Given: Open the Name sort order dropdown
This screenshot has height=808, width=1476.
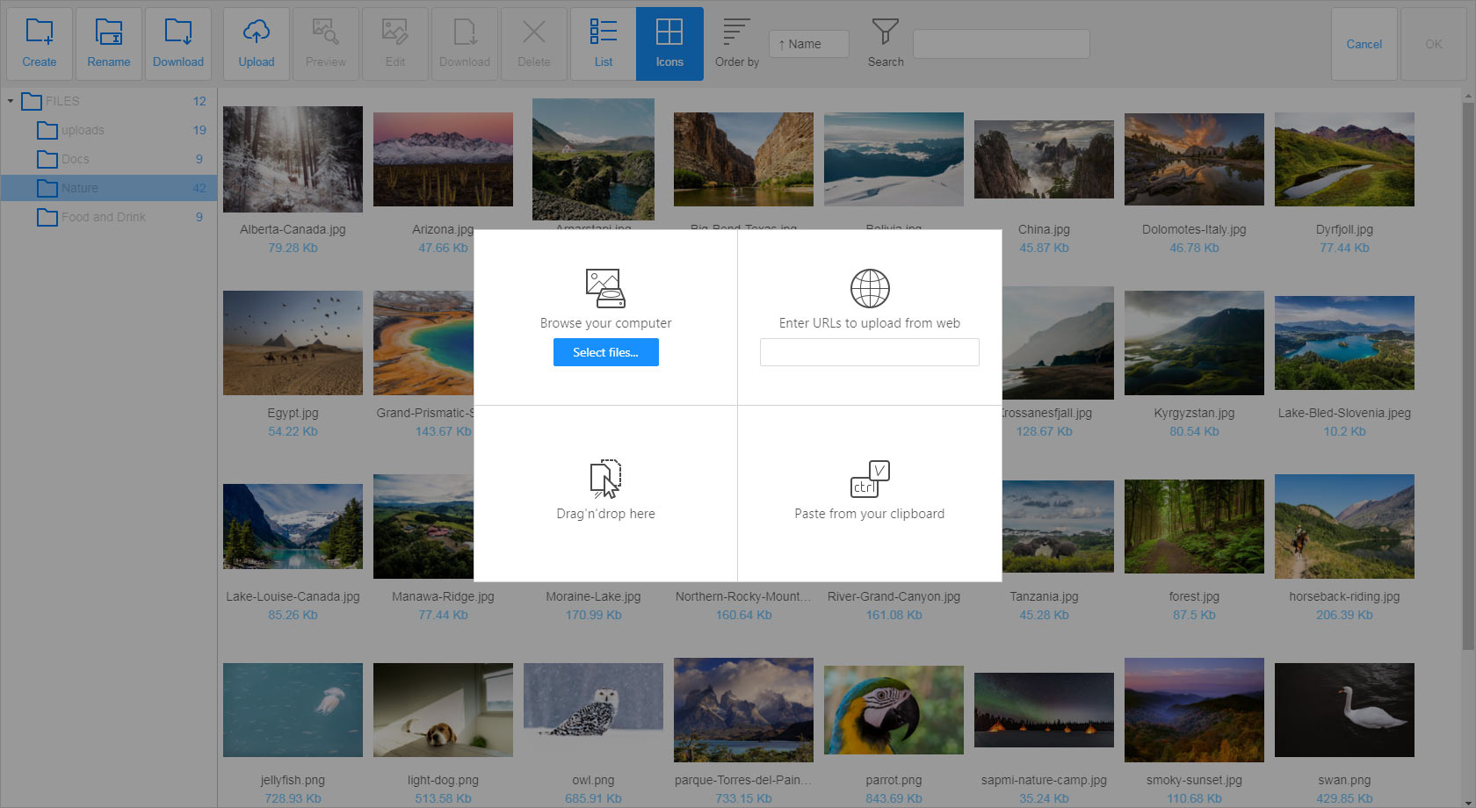Looking at the screenshot, I should tap(809, 44).
